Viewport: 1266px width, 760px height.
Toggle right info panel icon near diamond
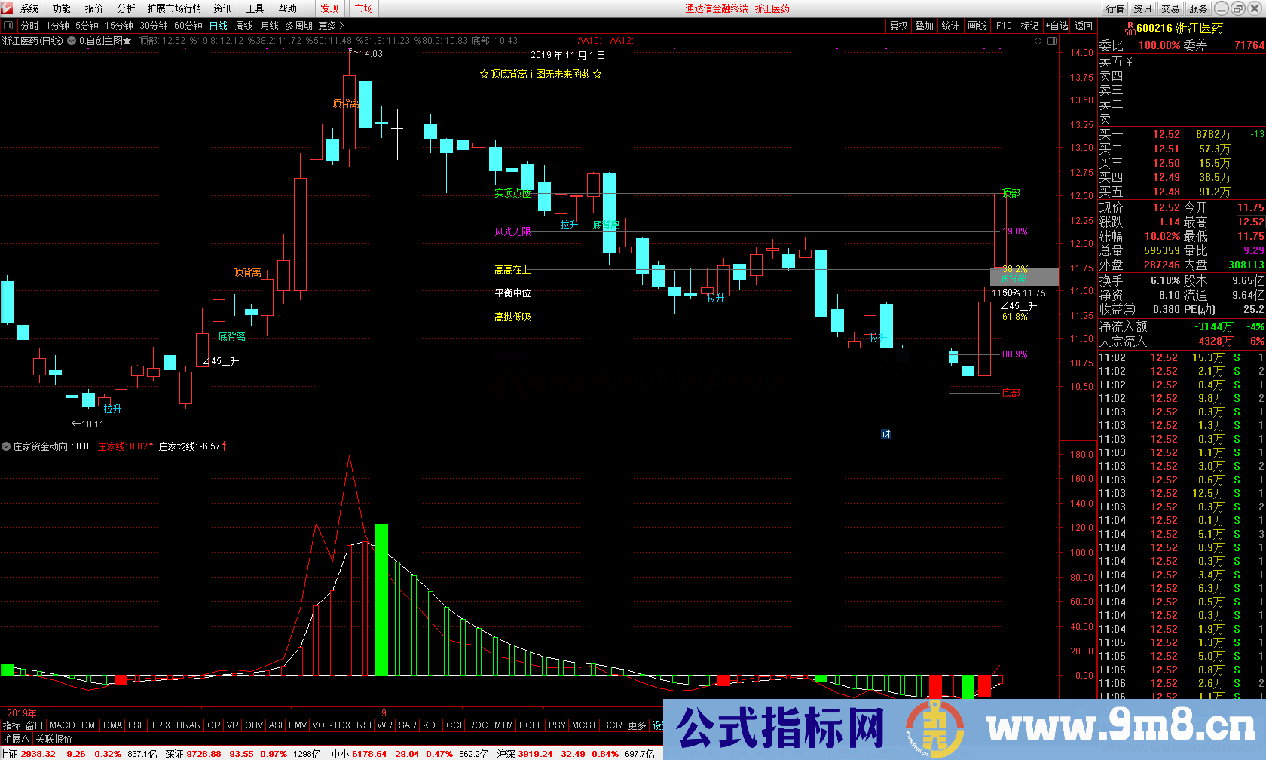coord(1052,41)
